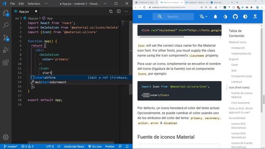Screen dimensions: 265x149
Task: Switch to the Instalación browser tab
Action: pyautogui.click(x=196, y=2)
